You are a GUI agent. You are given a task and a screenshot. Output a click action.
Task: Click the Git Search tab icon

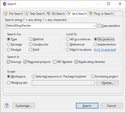(x=49, y=14)
